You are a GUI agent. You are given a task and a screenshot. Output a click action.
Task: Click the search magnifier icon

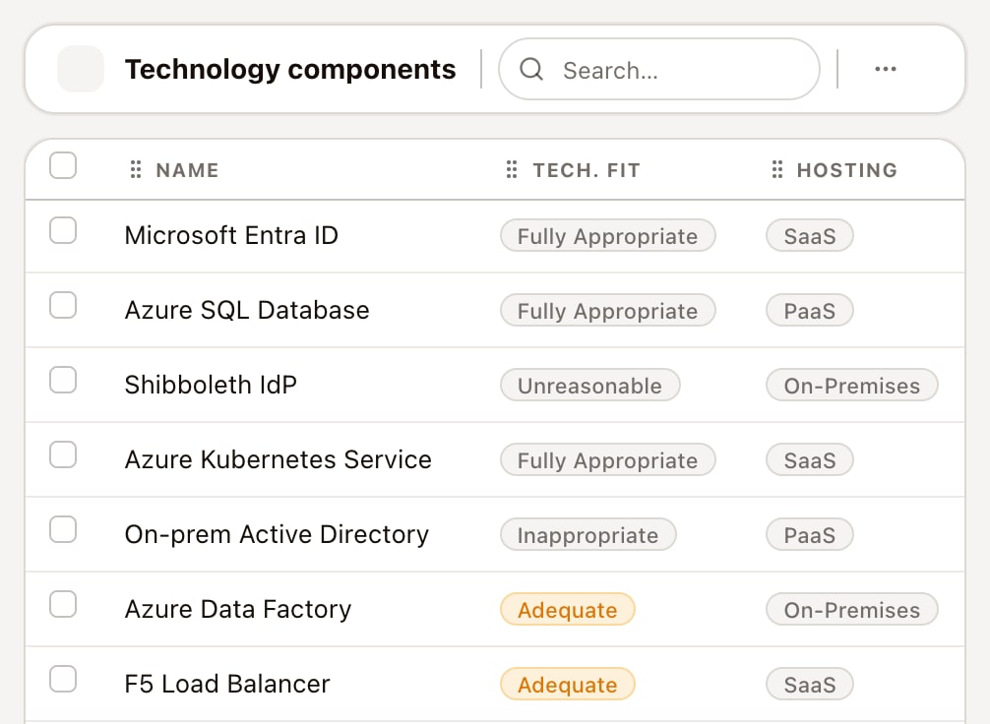(531, 69)
